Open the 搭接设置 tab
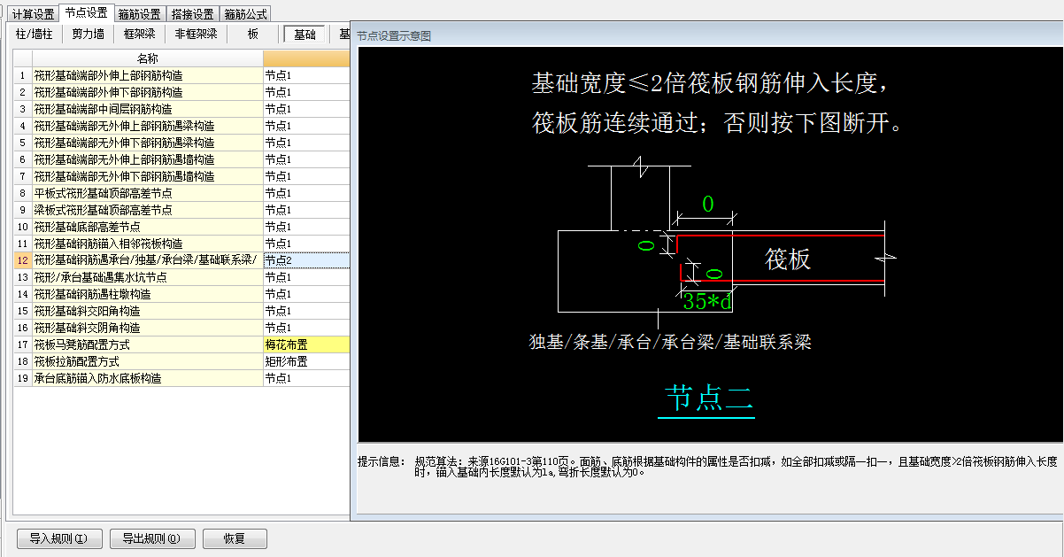The width and height of the screenshot is (1064, 557). click(x=192, y=14)
